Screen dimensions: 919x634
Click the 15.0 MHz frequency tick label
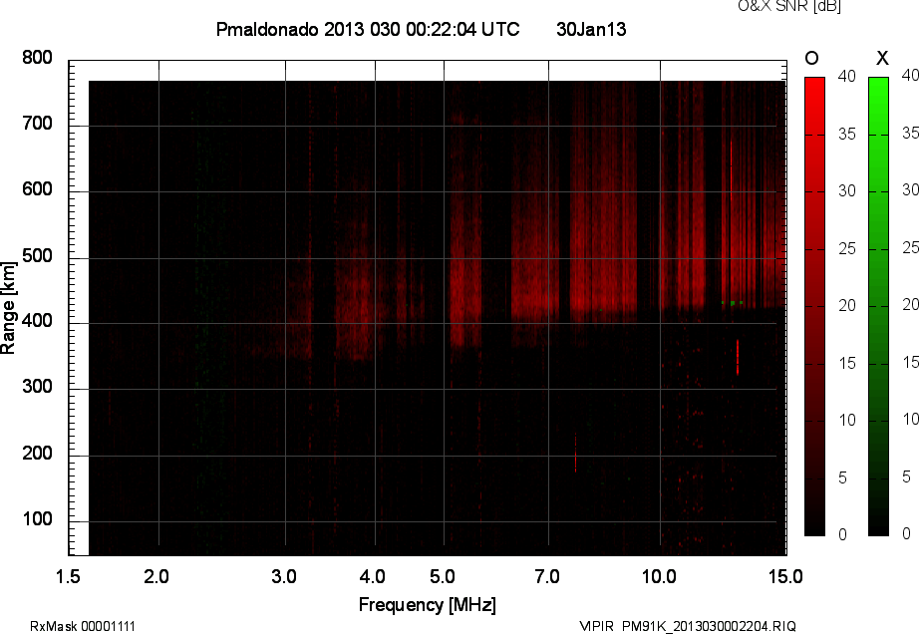point(784,576)
